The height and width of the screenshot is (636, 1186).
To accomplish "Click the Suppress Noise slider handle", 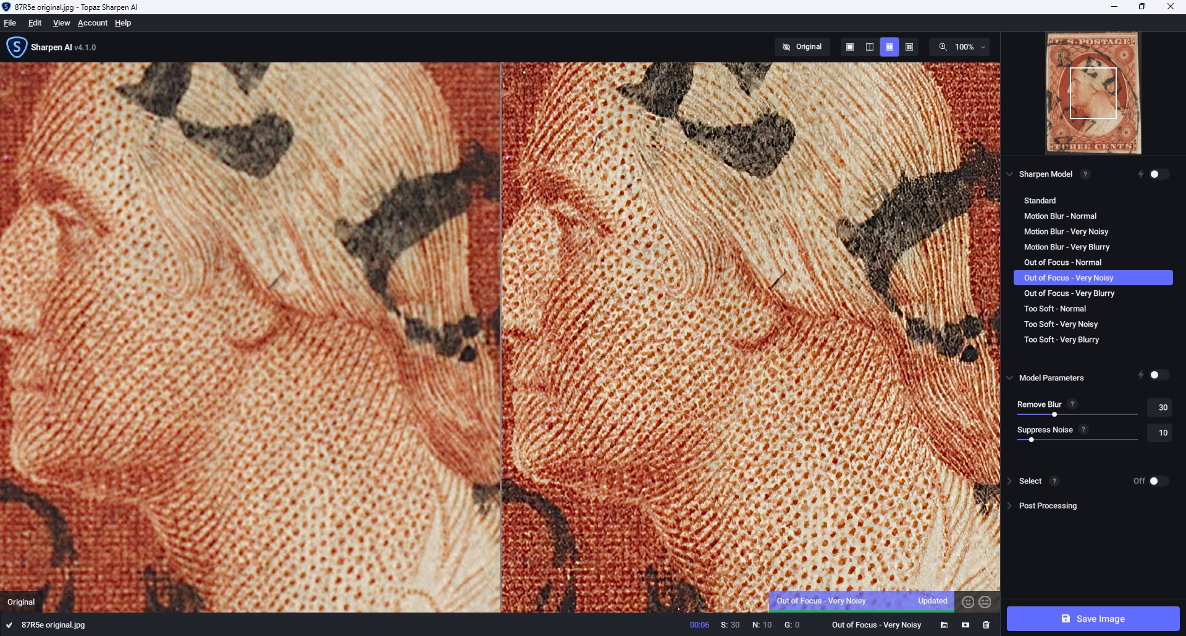I will click(x=1031, y=440).
